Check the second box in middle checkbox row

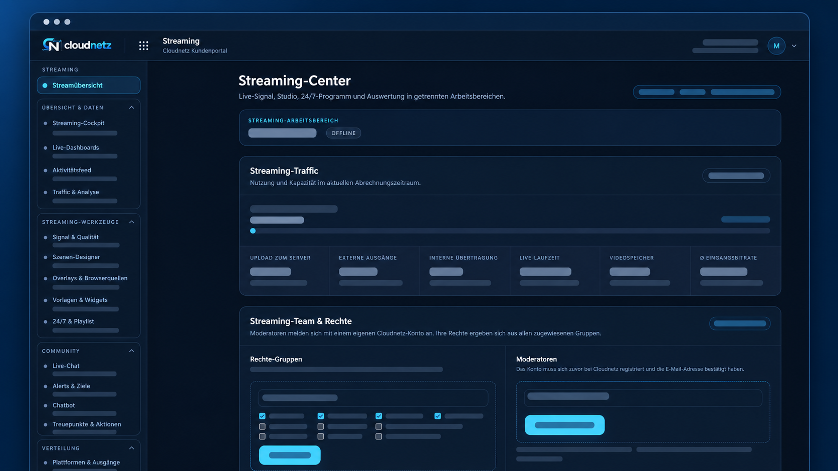click(321, 426)
